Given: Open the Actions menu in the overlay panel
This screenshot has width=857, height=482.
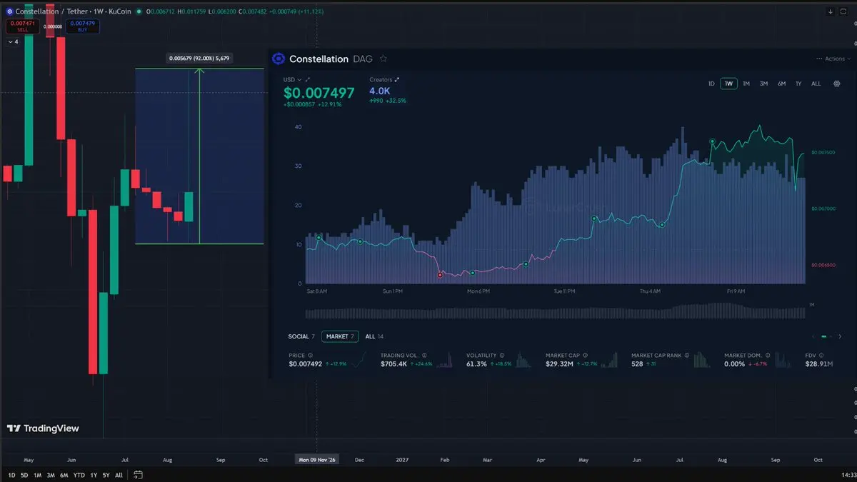Looking at the screenshot, I should (833, 59).
